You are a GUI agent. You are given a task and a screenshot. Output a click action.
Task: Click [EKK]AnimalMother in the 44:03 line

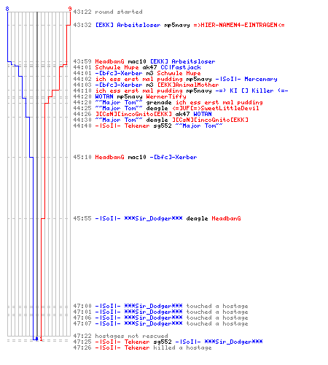[x=188, y=85]
